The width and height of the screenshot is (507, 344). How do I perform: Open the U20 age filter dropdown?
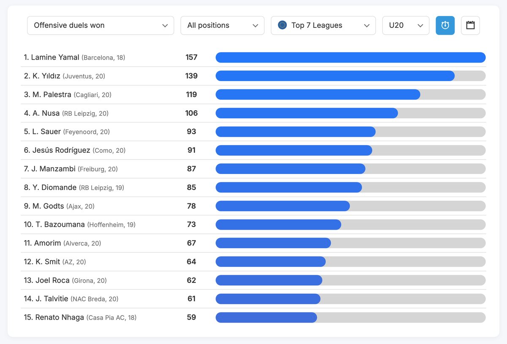[x=406, y=25]
